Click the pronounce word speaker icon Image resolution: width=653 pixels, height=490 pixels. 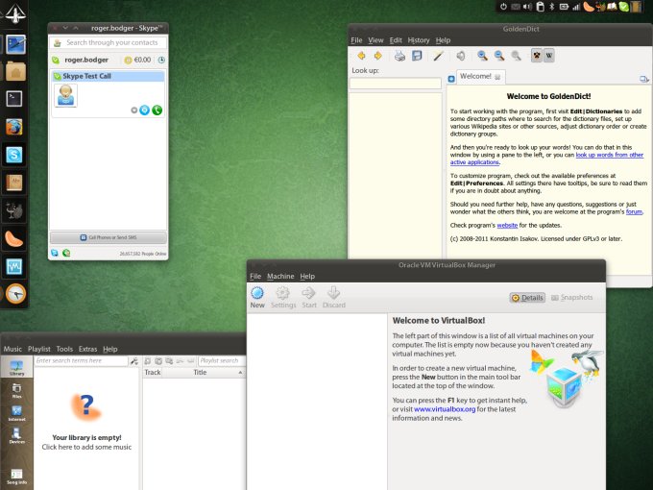(x=460, y=56)
